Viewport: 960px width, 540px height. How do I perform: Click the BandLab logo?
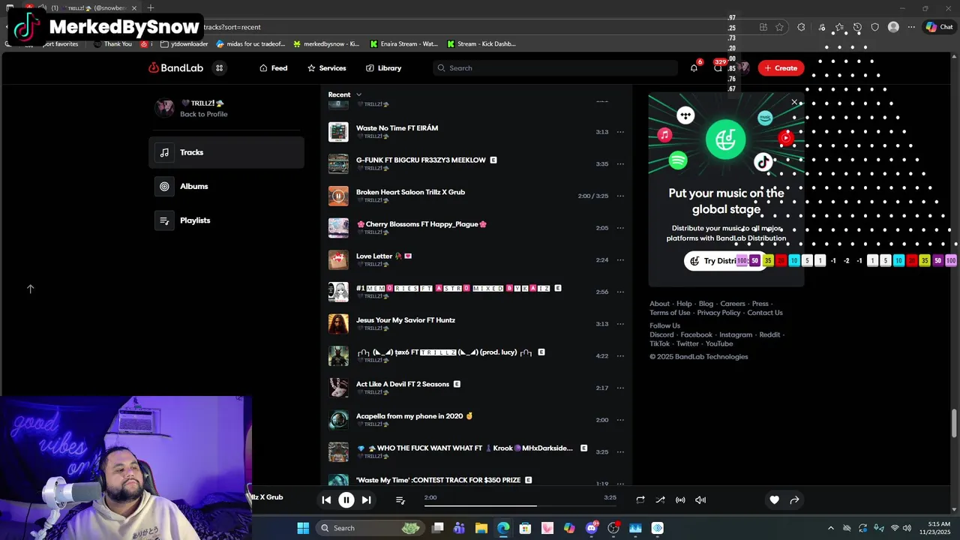[176, 68]
